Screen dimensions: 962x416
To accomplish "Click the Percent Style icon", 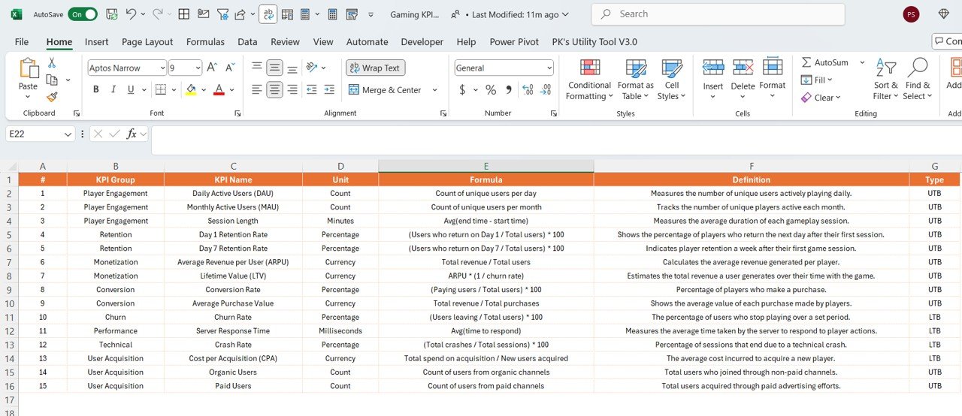I will point(491,89).
